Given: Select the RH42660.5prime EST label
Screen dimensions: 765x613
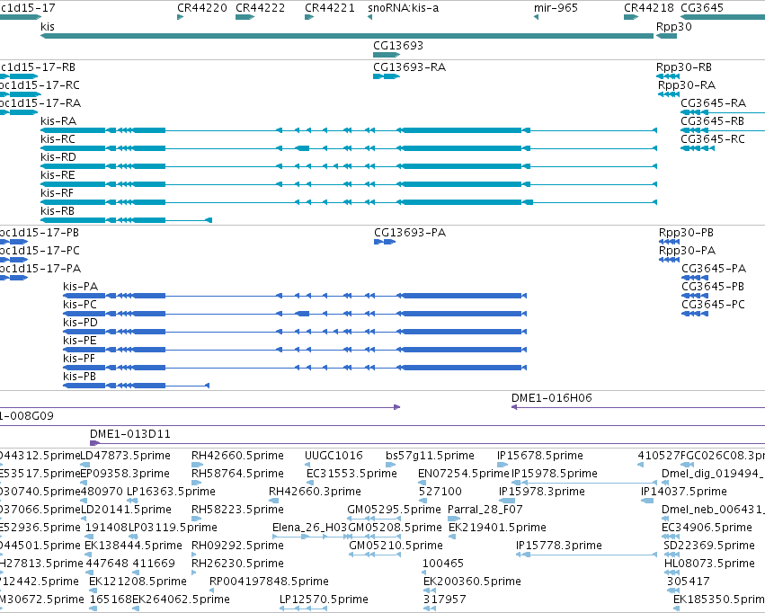Looking at the screenshot, I should pyautogui.click(x=237, y=455).
